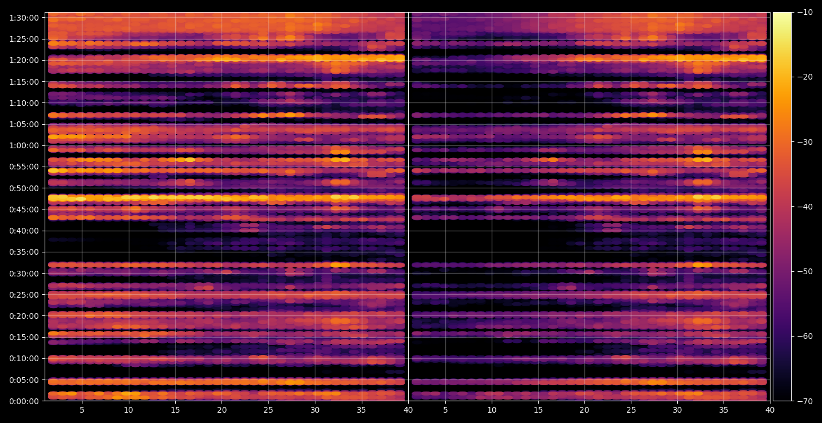Click the 0:50:00 y-axis label
Screen dimensions: 822x423
click(x=24, y=188)
